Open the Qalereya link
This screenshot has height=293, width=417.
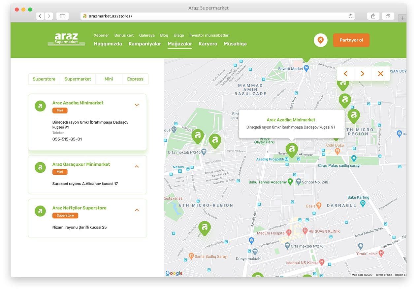point(147,35)
